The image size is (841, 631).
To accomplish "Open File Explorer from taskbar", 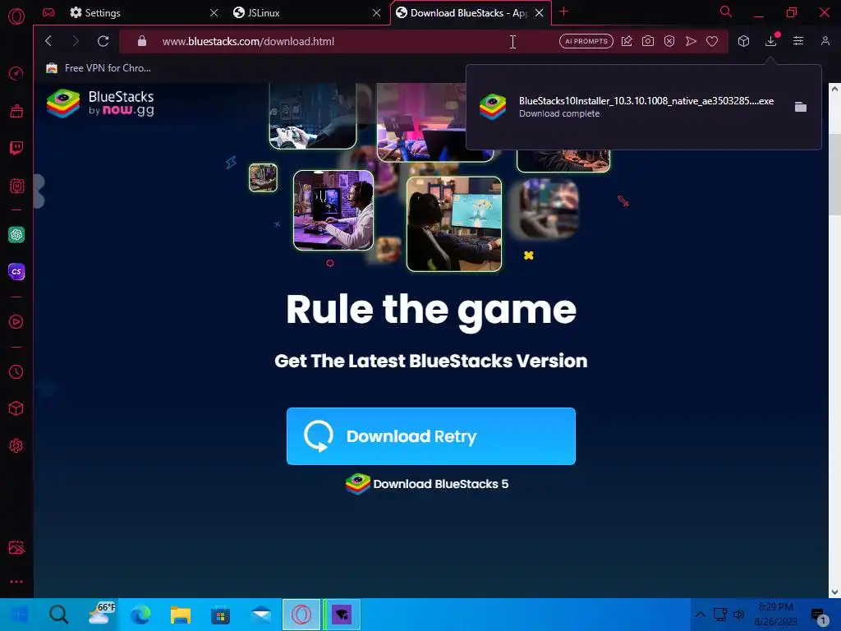I will (x=181, y=615).
